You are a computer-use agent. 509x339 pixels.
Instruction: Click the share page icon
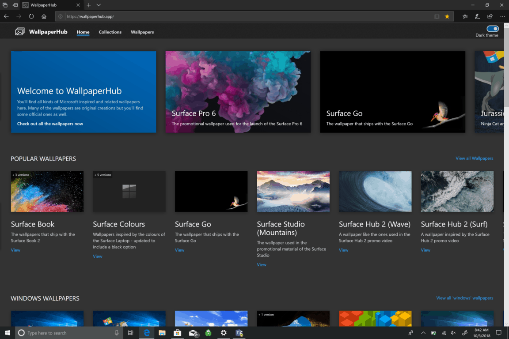(490, 16)
